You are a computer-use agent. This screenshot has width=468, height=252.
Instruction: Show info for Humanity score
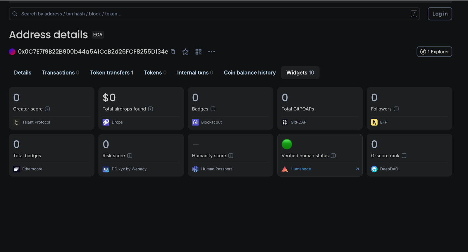[x=231, y=156]
